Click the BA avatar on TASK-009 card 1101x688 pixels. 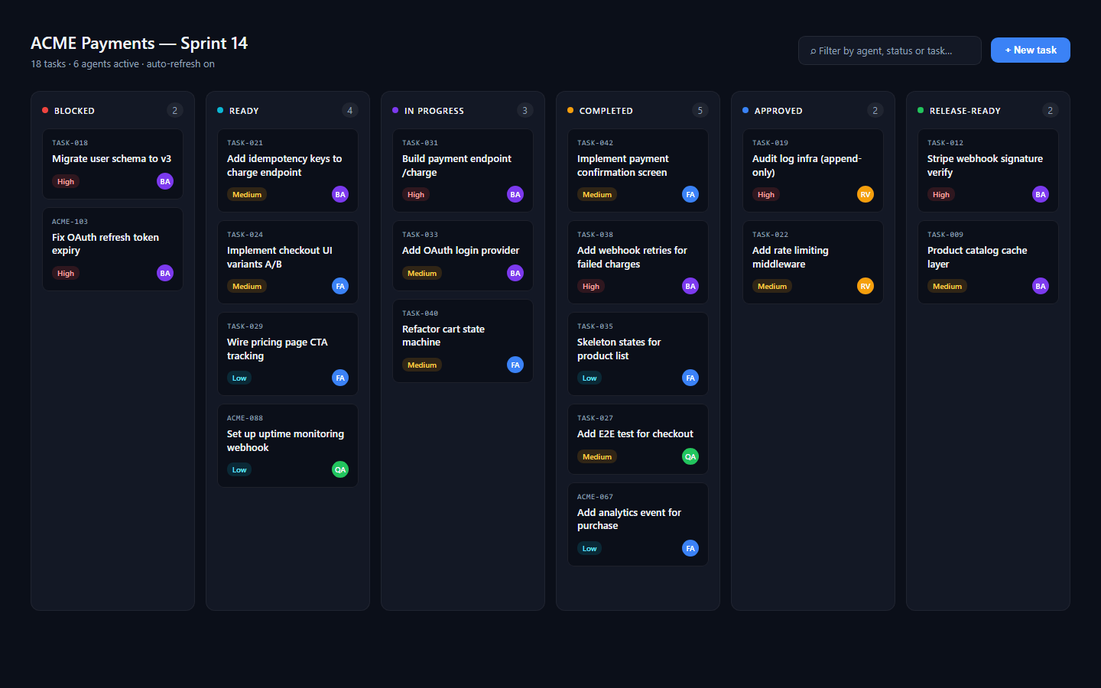pyautogui.click(x=1041, y=286)
